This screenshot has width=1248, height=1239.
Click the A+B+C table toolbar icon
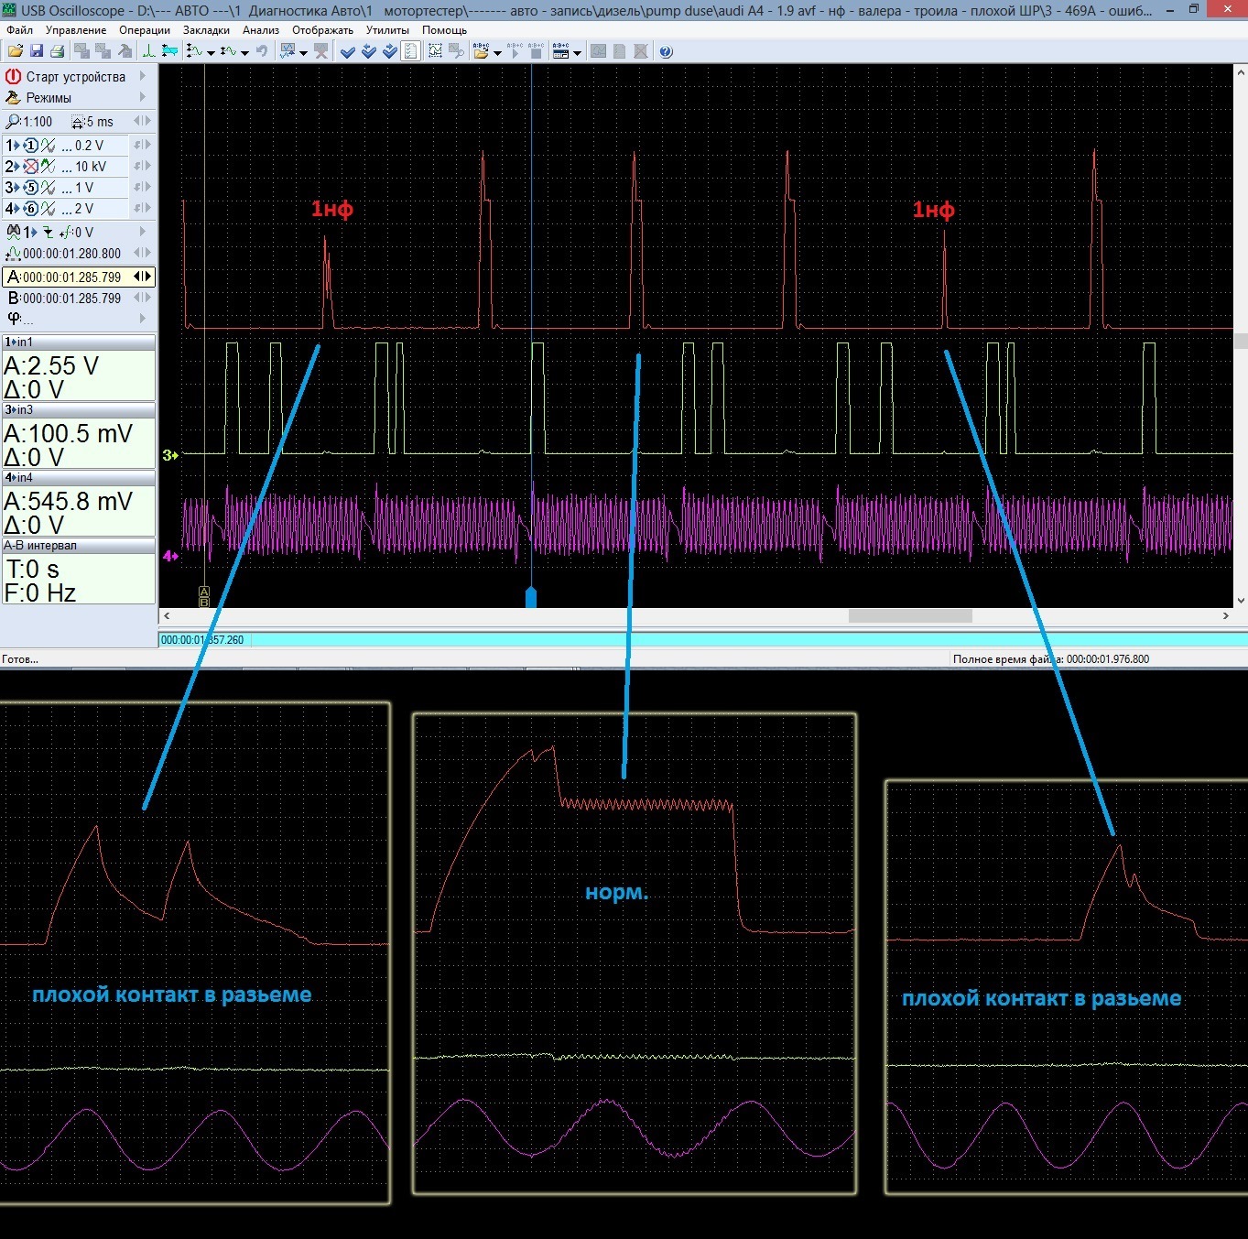(x=561, y=51)
